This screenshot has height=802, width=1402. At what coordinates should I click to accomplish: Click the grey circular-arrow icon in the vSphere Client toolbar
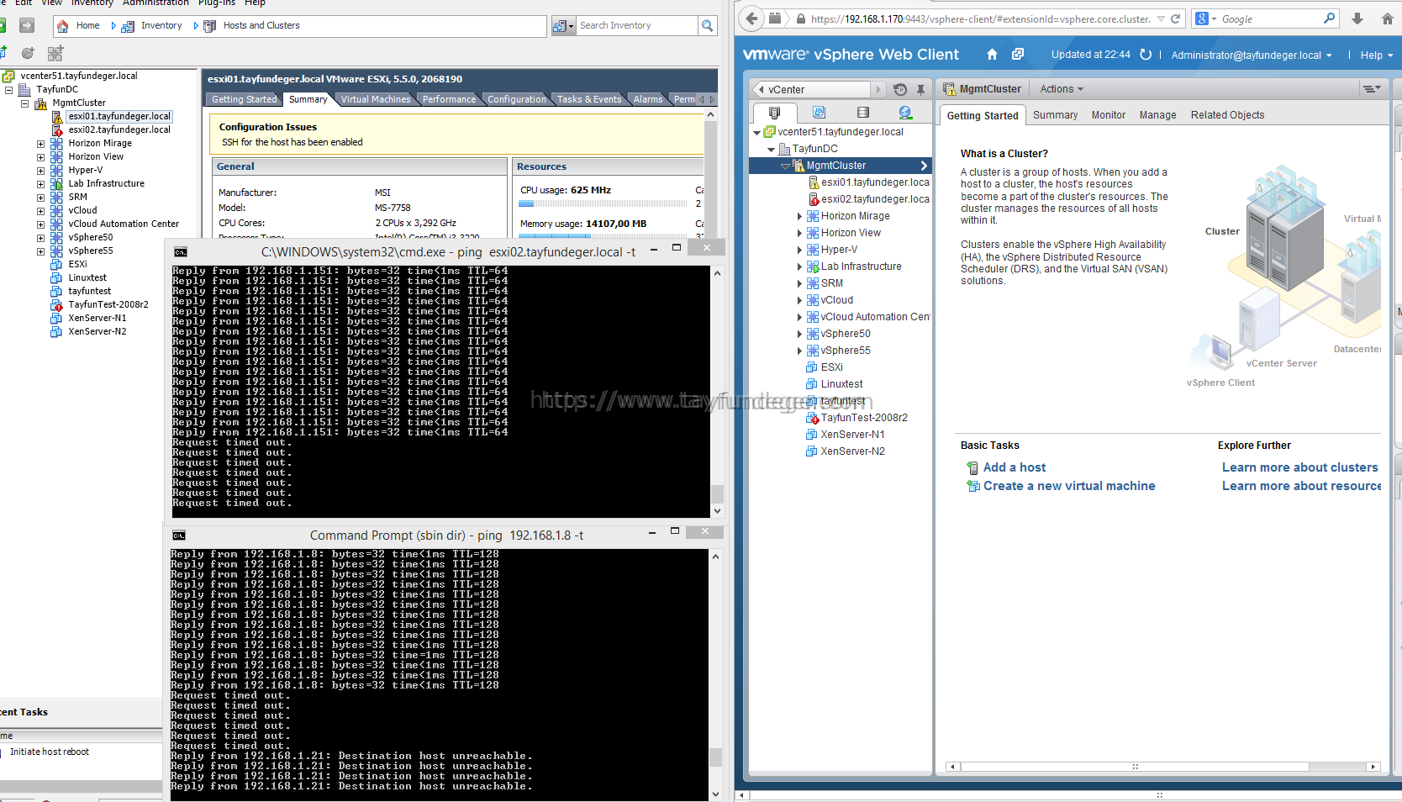point(28,53)
